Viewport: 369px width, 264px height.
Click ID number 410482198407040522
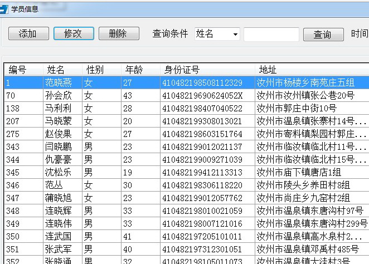[x=202, y=109]
